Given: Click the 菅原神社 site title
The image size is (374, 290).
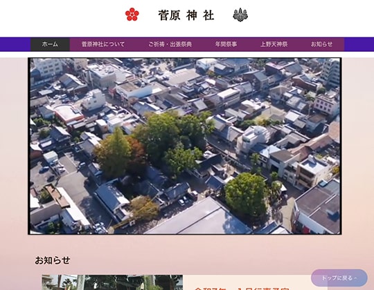Looking at the screenshot, I should (x=186, y=15).
